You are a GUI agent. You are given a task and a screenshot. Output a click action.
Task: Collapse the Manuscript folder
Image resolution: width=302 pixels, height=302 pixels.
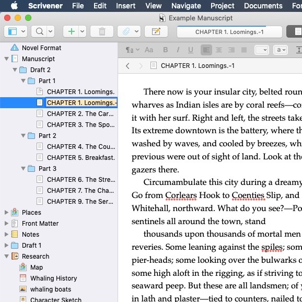coord(7,59)
